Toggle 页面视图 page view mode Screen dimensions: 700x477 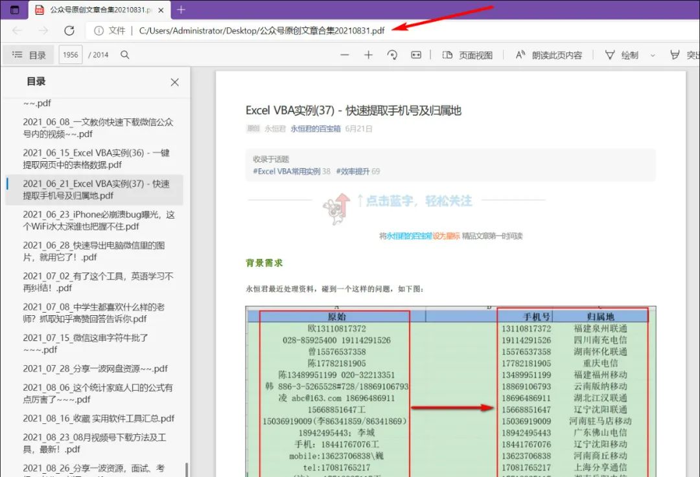463,55
